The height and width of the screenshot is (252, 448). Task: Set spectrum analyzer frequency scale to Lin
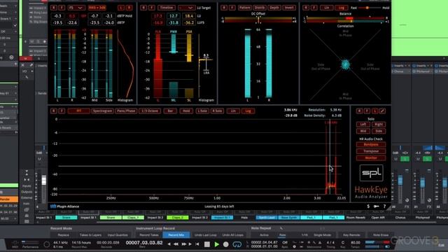pyautogui.click(x=233, y=111)
